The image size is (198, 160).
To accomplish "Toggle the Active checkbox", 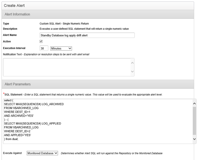I will (41, 42).
